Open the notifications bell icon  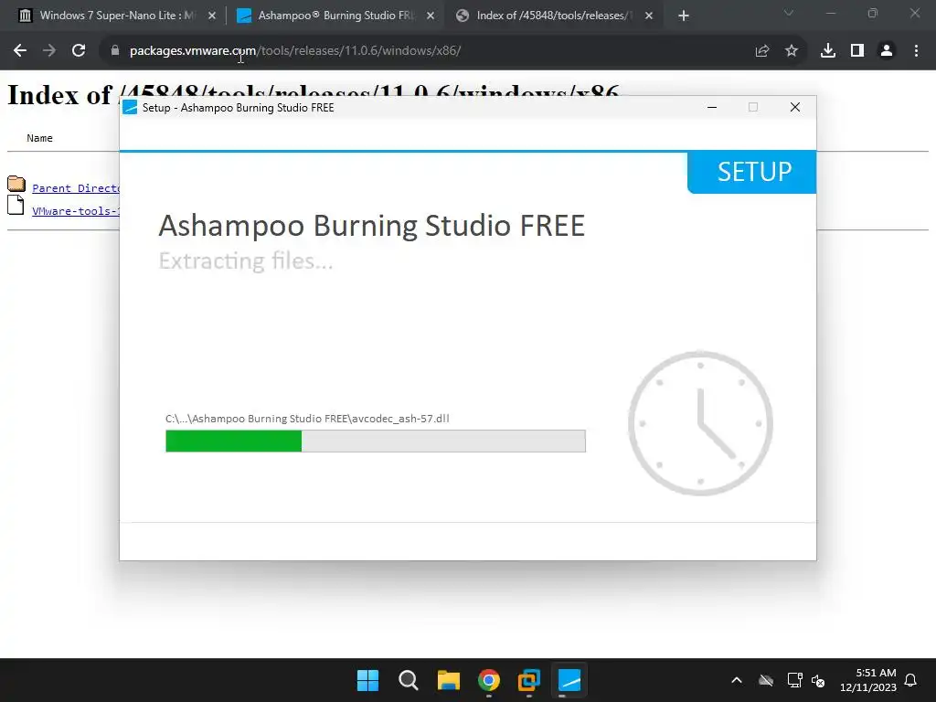[x=911, y=680]
